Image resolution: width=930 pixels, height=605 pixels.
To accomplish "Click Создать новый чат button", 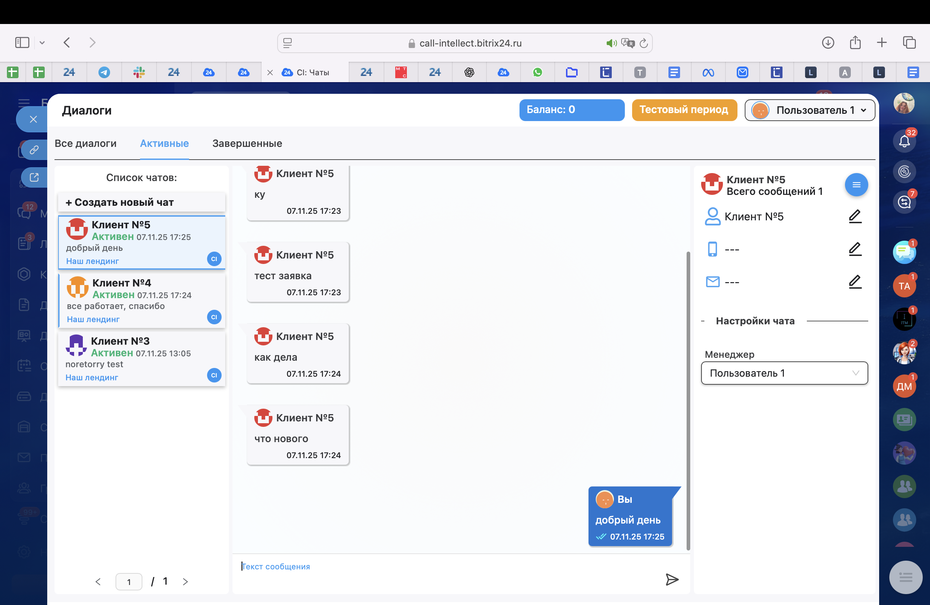I will [x=141, y=202].
